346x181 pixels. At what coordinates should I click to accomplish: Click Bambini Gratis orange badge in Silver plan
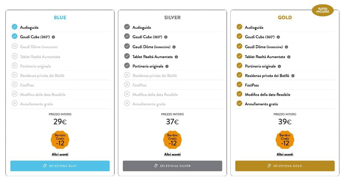click(172, 140)
